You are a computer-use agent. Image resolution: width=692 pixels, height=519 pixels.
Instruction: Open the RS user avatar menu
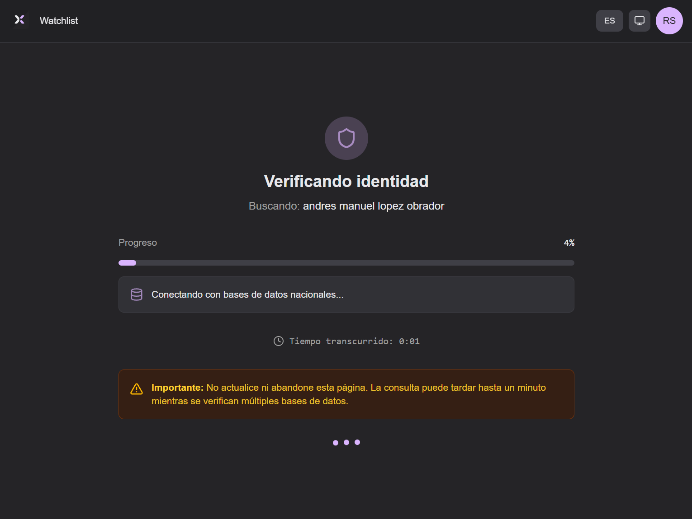[669, 21]
